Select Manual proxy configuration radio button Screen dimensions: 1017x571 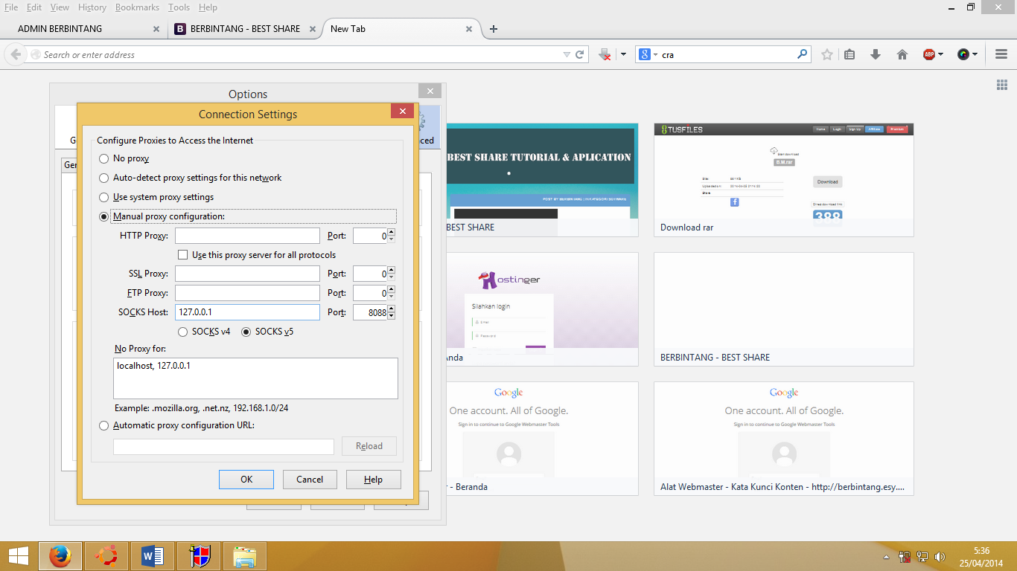104,216
